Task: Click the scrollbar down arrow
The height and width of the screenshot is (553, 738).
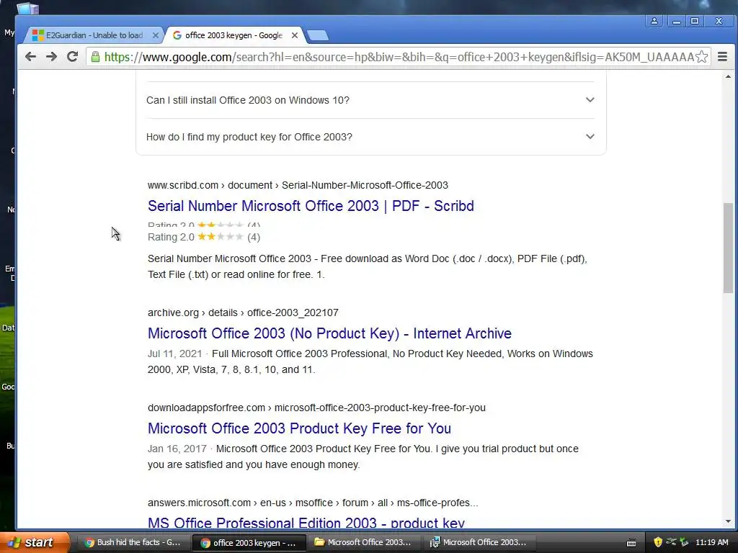Action: click(728, 521)
